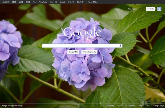Viewport: 165px width, 108px height.
Task: Open the Google.co.jp footer link
Action: tap(159, 106)
